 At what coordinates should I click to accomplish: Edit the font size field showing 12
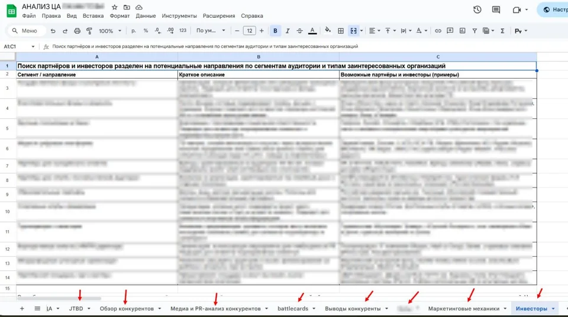250,31
